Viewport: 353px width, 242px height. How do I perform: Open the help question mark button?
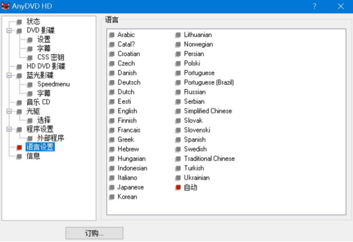[x=315, y=6]
